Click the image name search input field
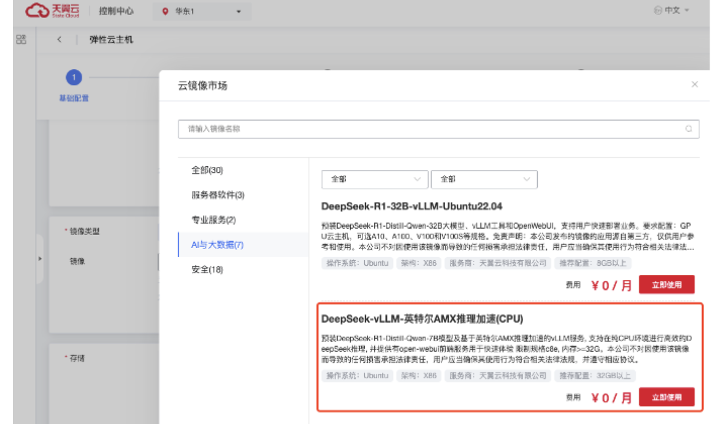 (430, 129)
